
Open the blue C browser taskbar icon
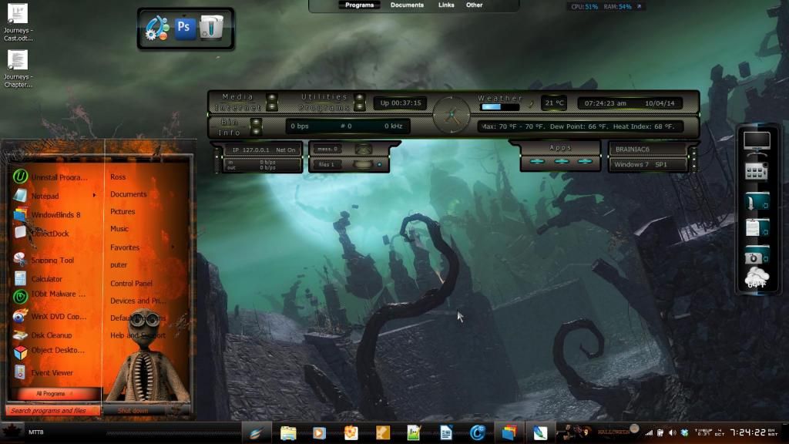click(x=477, y=432)
